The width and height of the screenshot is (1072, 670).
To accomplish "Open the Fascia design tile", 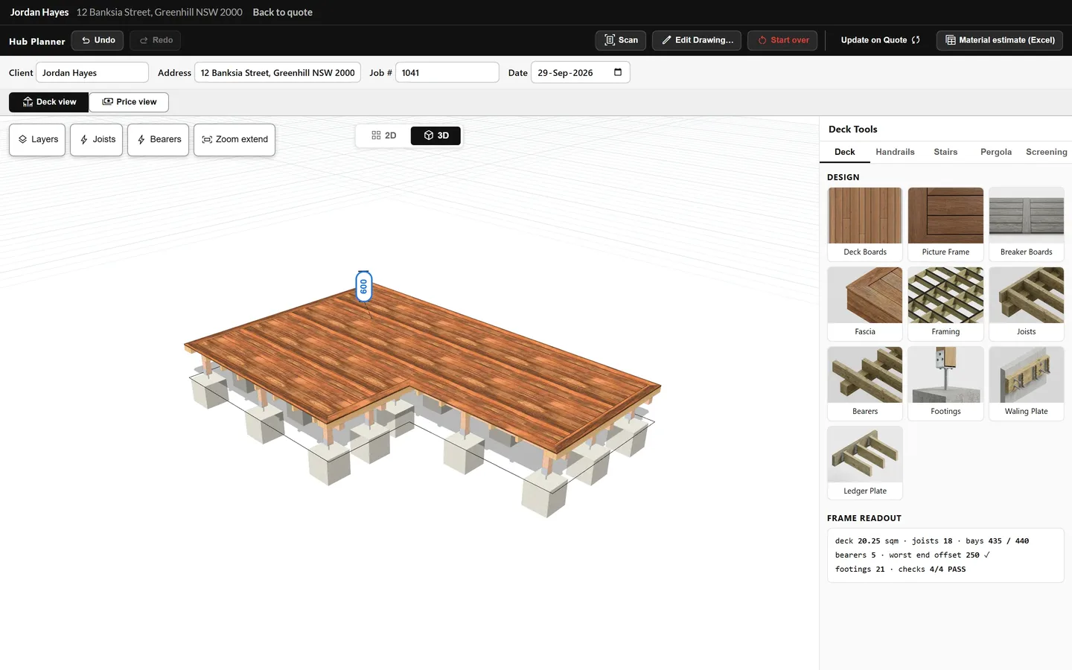I will (865, 304).
